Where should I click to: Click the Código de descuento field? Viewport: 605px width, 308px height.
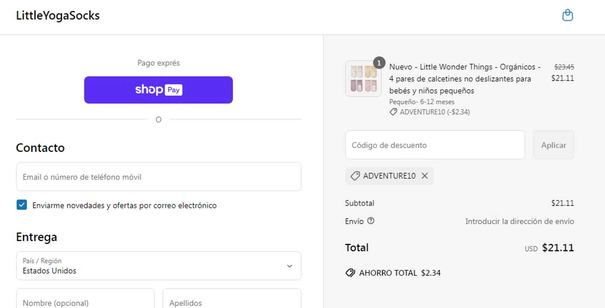[x=435, y=145]
